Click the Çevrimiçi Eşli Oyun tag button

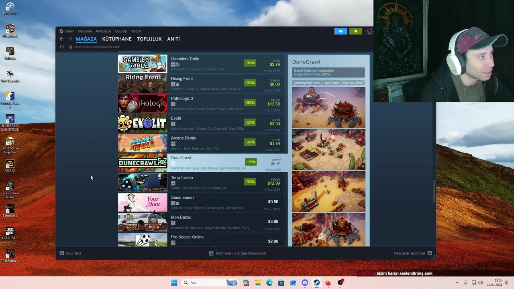(x=307, y=83)
